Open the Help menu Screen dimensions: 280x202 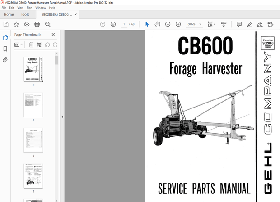(52, 8)
